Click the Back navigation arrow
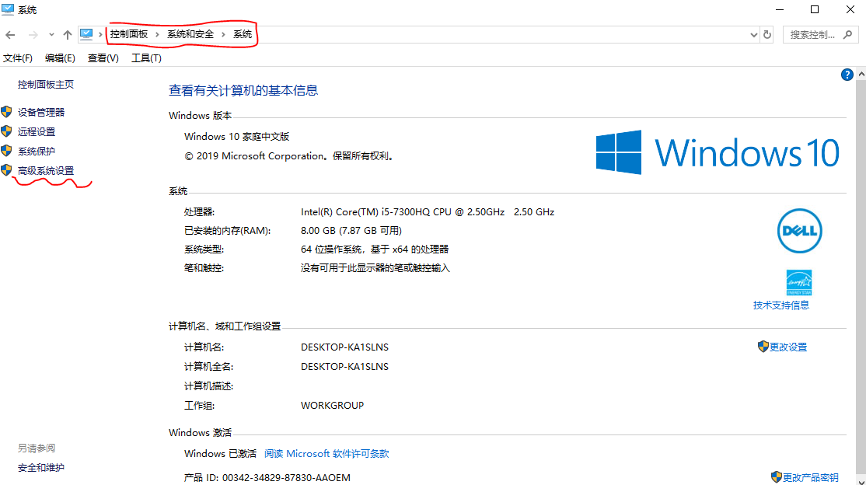The height and width of the screenshot is (485, 866). 10,35
